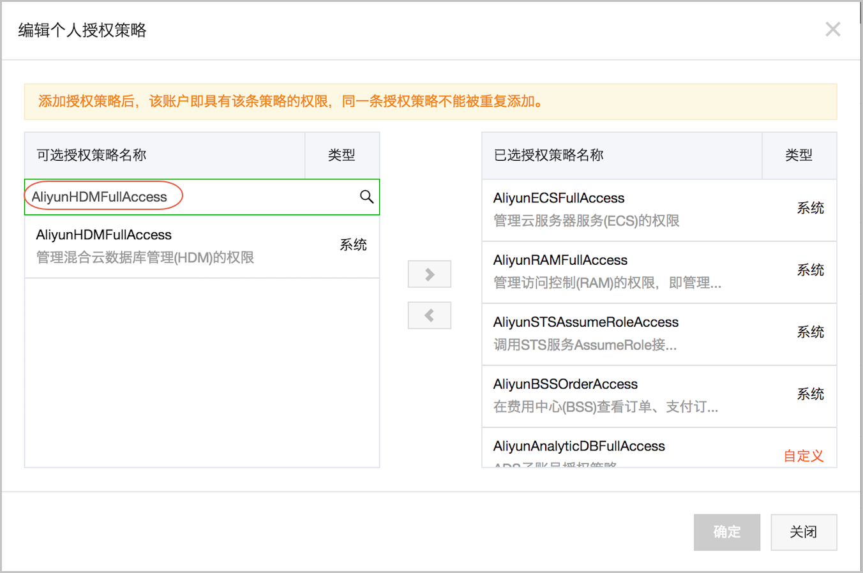The height and width of the screenshot is (573, 863).
Task: Select AliyunAnalyticDBFullAccess policy row
Action: pos(659,448)
